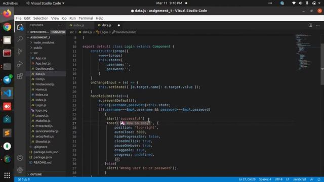Open the Go menu
The image size is (324, 182).
point(64,18)
